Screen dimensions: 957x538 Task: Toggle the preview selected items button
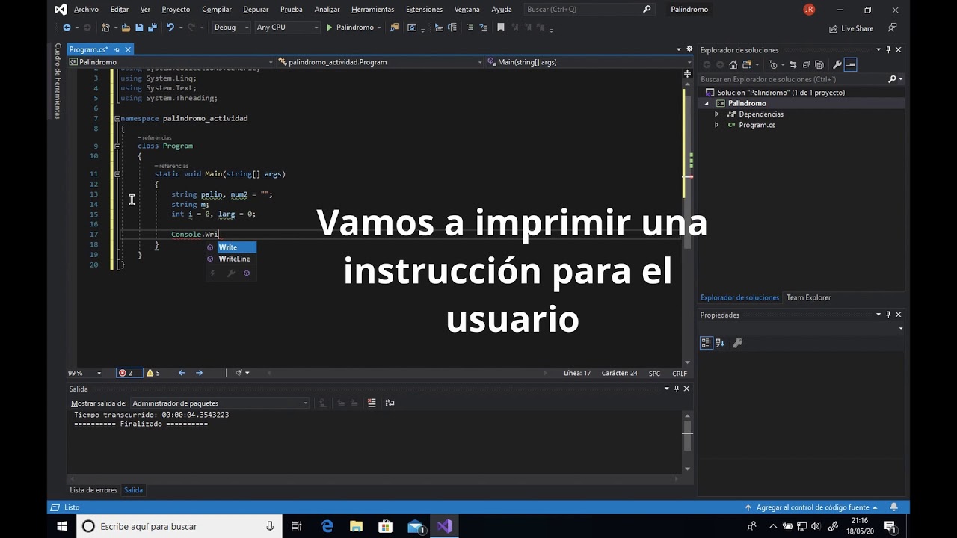click(851, 64)
